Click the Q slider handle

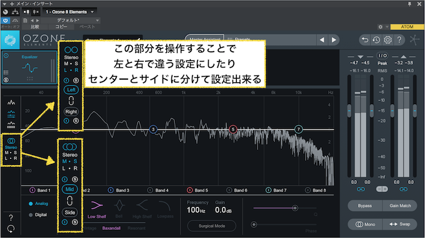pos(295,207)
